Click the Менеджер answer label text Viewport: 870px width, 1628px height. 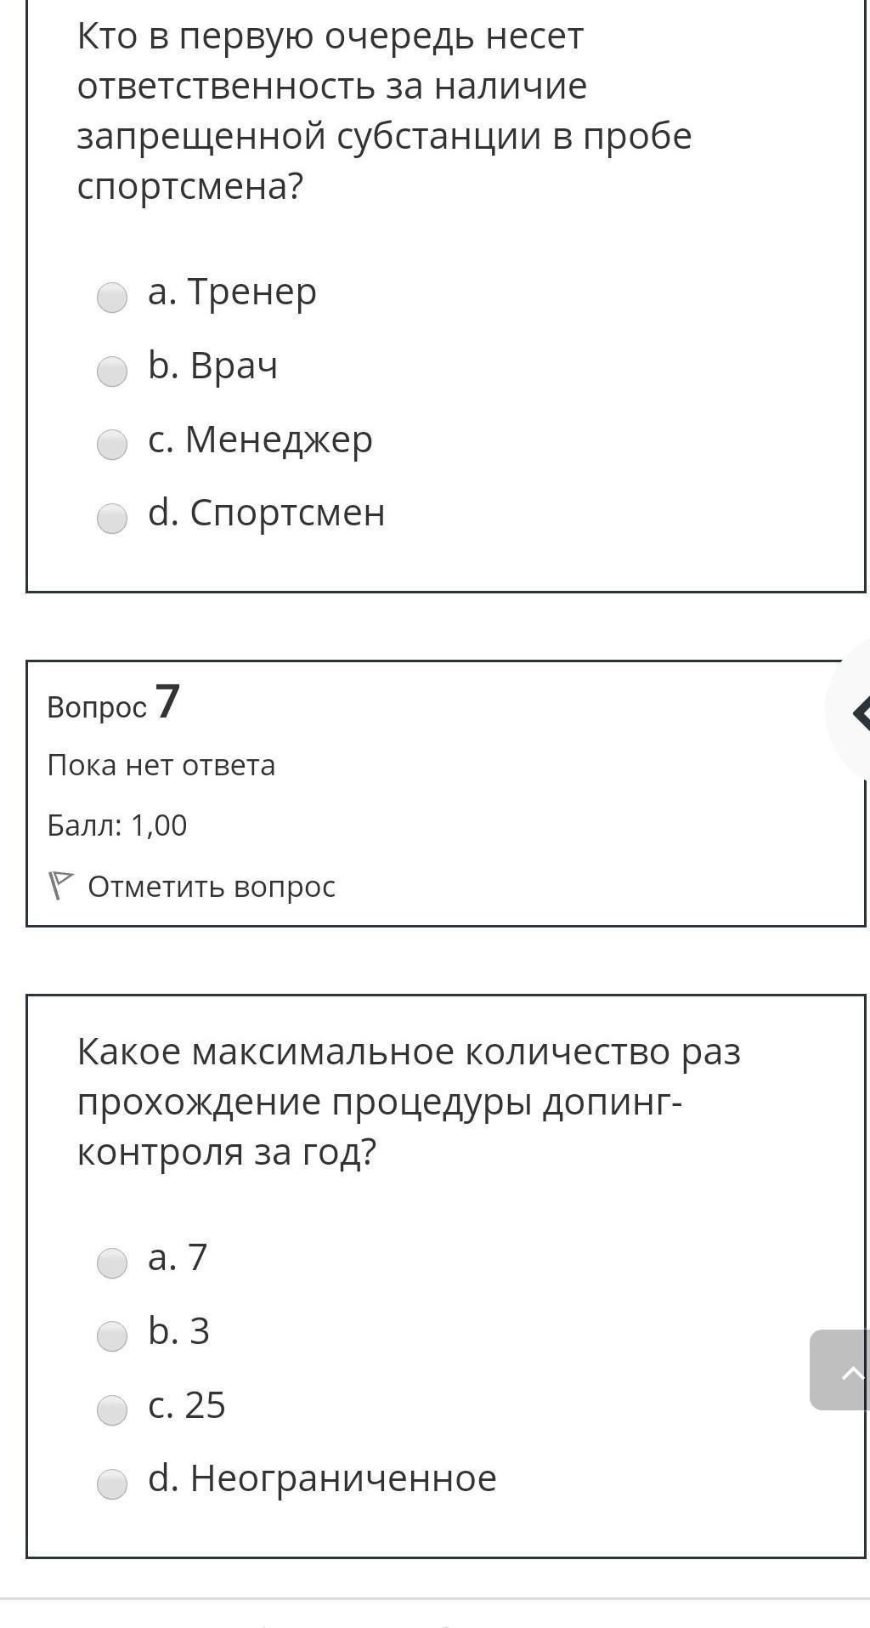pos(279,440)
